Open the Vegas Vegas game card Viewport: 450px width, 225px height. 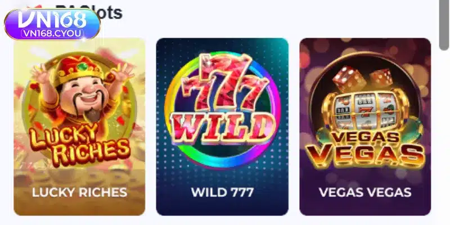click(x=365, y=127)
